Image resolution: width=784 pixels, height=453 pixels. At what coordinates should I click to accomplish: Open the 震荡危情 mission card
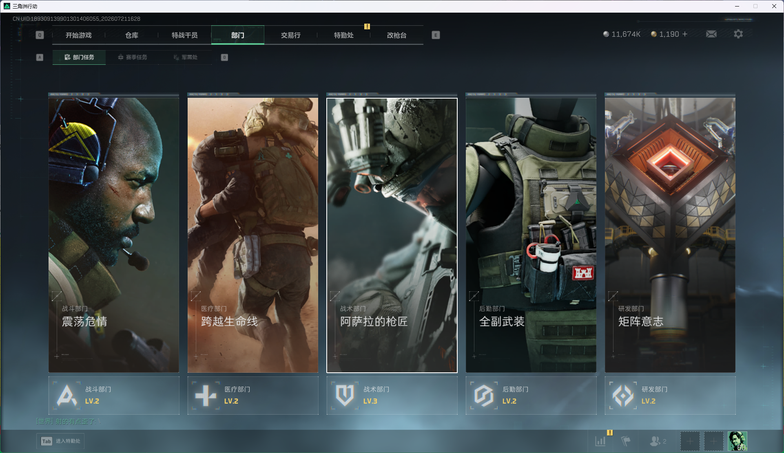(x=114, y=235)
